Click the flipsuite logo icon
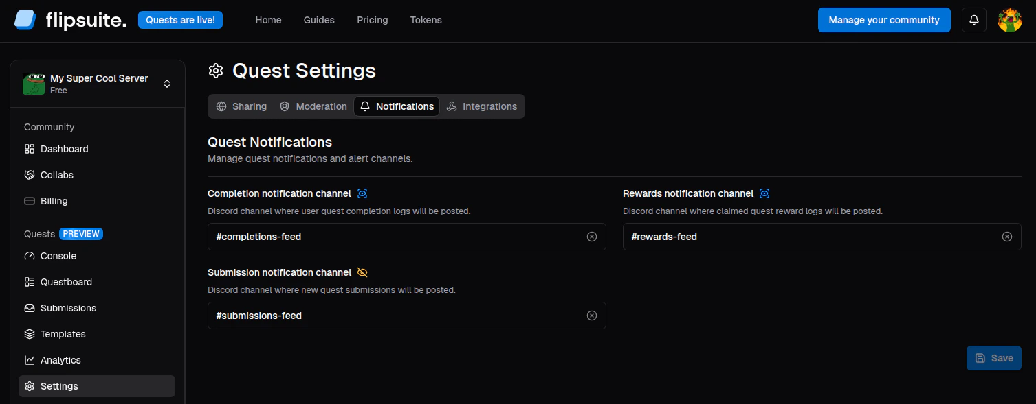This screenshot has width=1036, height=404. (x=25, y=20)
